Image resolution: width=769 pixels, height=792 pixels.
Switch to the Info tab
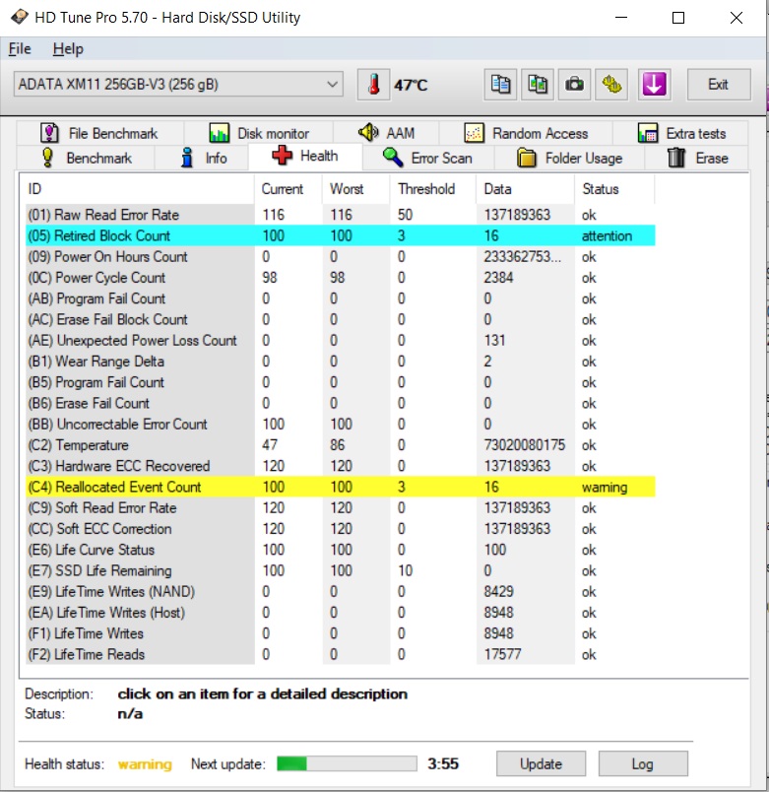(x=202, y=158)
